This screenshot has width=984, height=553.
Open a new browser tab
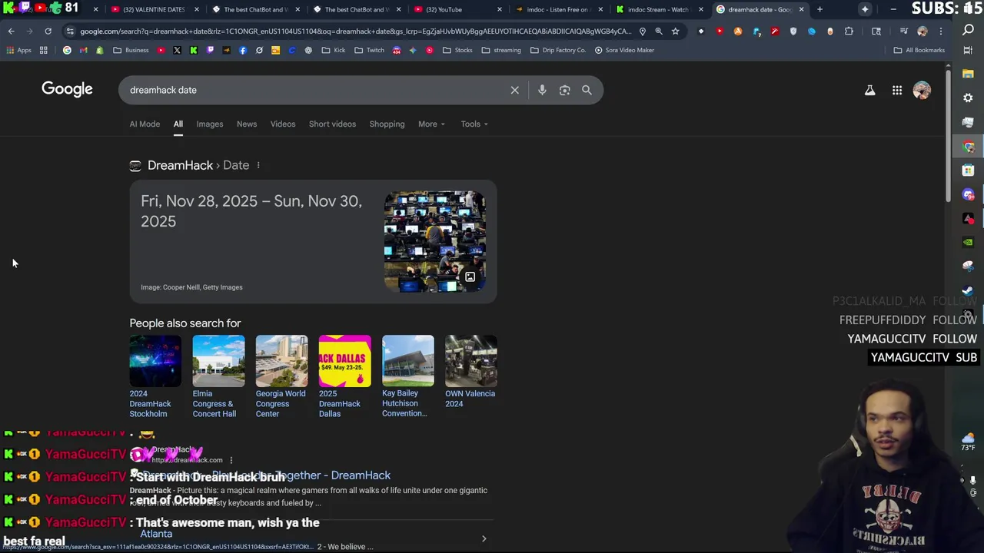coord(819,9)
